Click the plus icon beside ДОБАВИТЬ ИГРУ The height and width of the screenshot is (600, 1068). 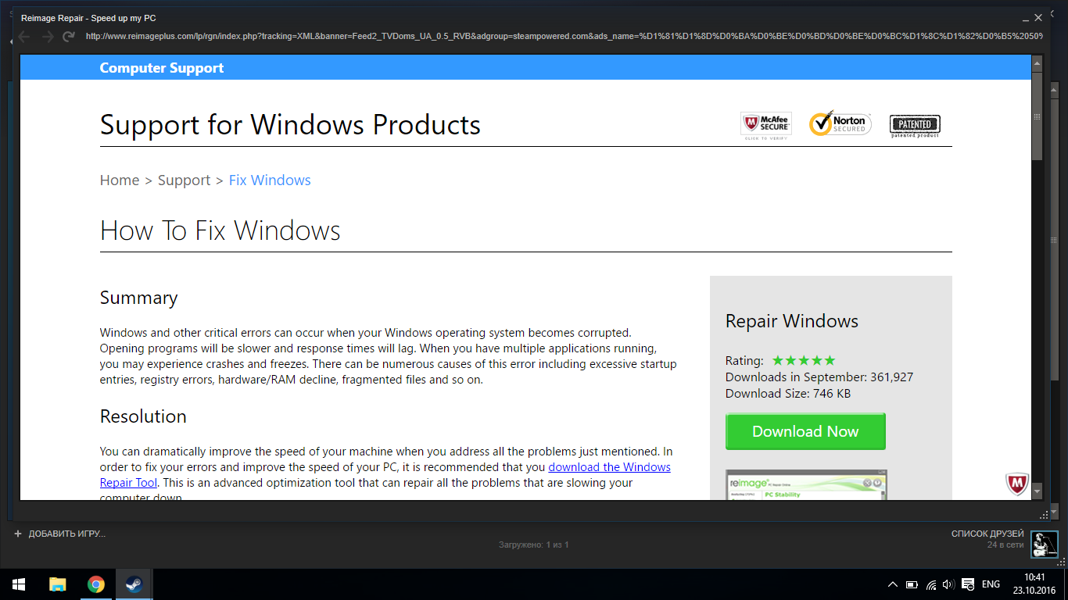(18, 534)
